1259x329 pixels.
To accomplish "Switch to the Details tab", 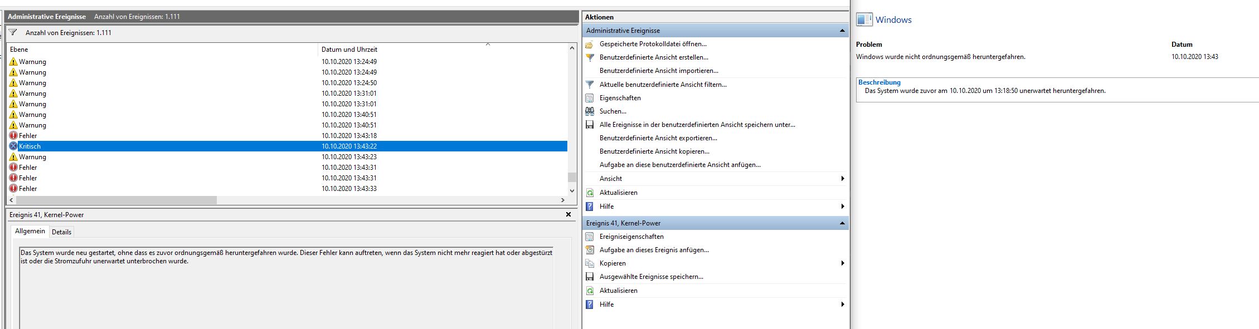I will (61, 232).
